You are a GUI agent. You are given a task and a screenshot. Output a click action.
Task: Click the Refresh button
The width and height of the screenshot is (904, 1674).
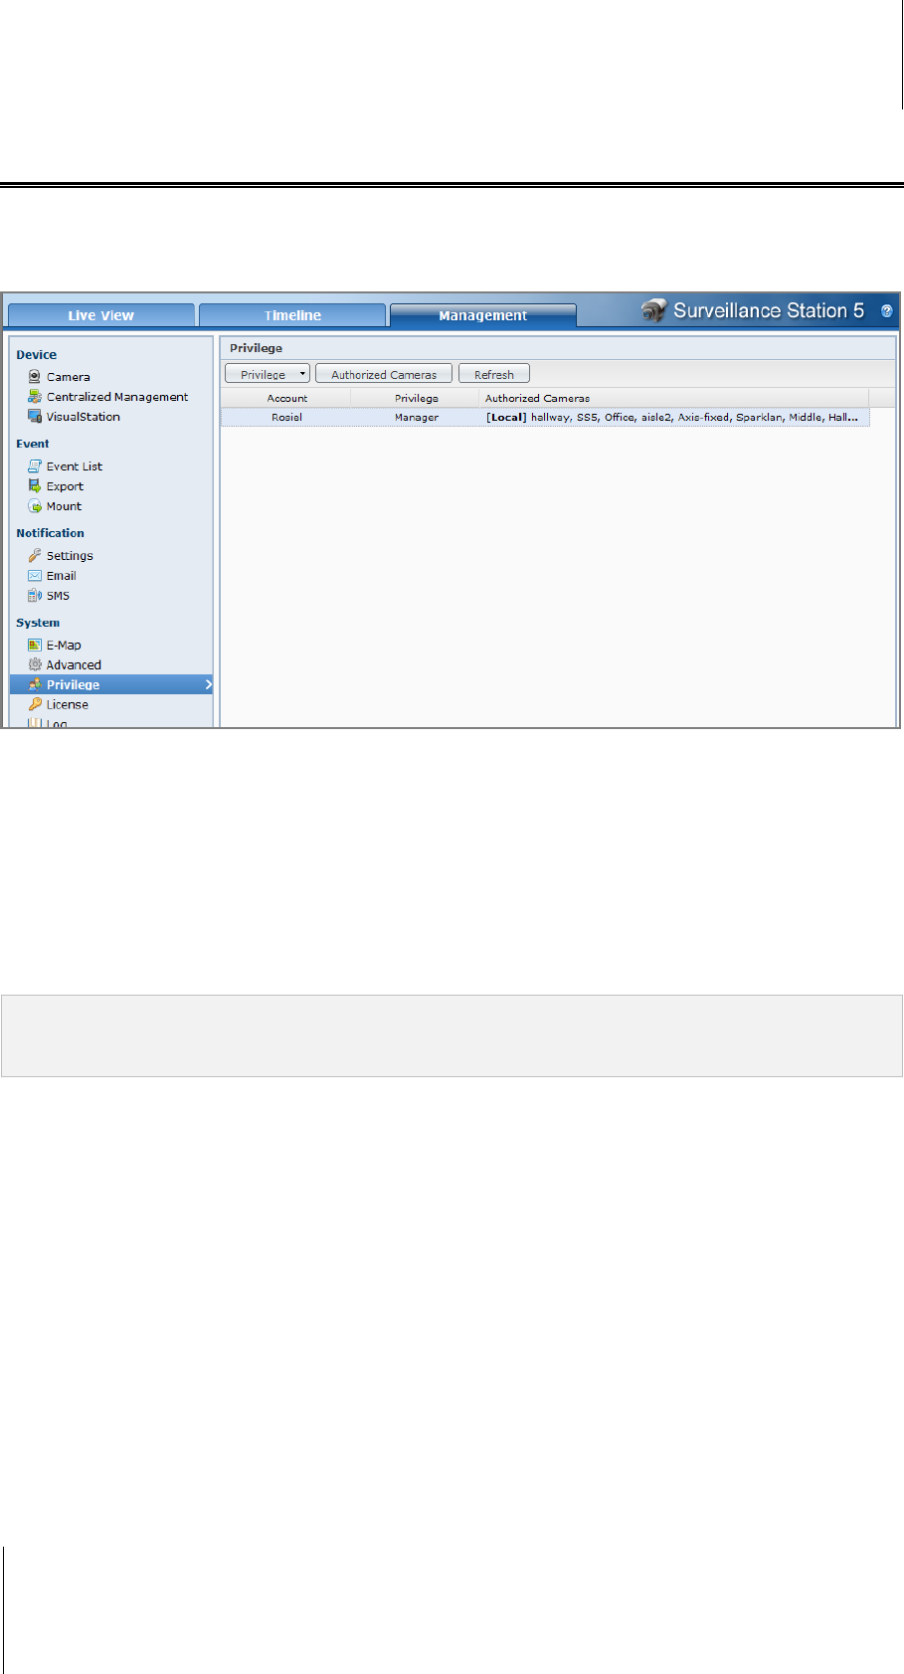pos(494,374)
